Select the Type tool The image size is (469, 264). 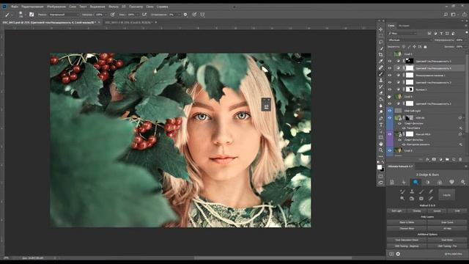(380, 125)
